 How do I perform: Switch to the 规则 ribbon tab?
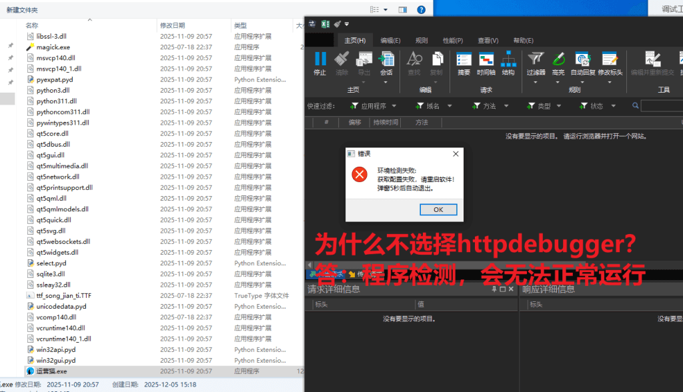pos(423,39)
